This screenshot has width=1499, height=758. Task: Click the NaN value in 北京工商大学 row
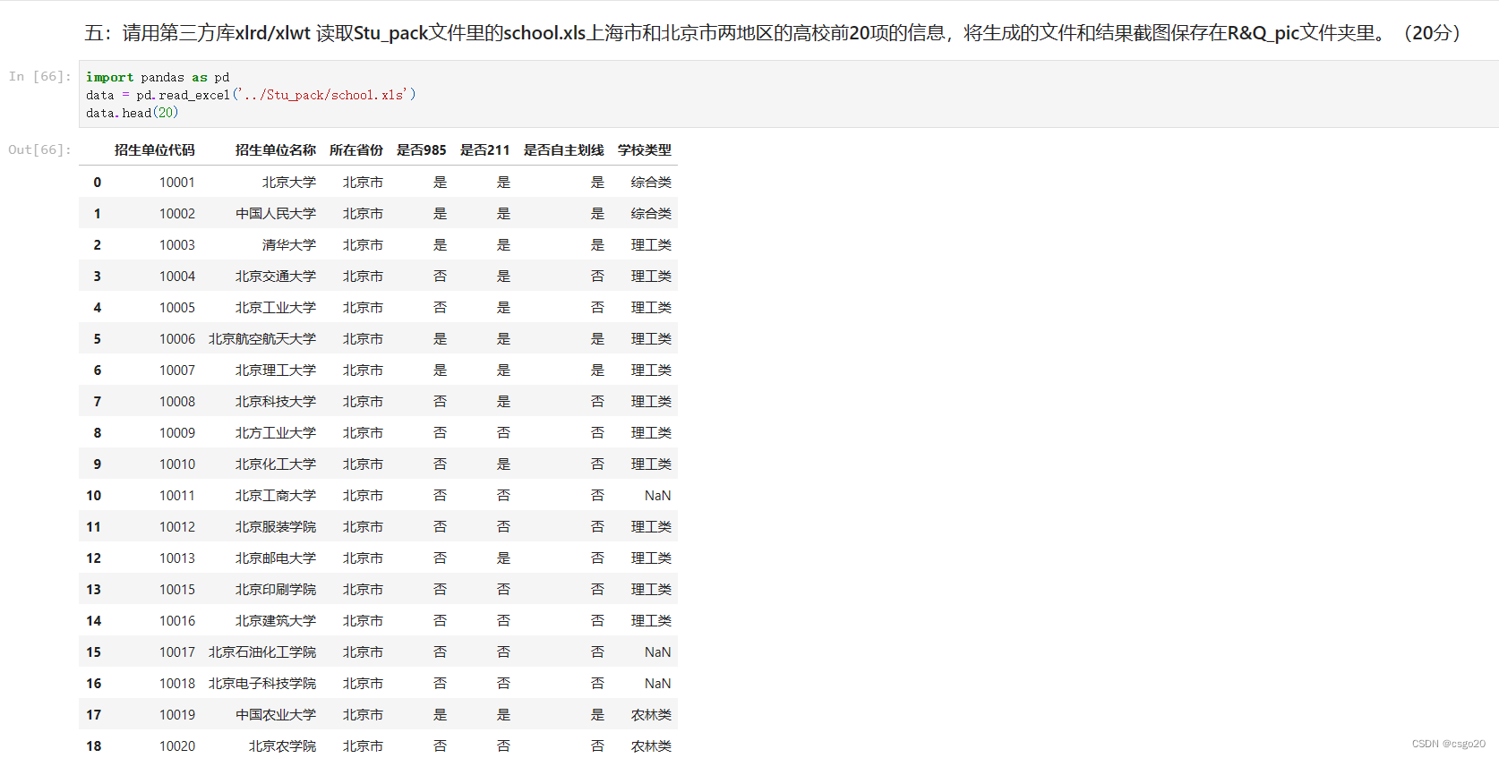pos(657,496)
